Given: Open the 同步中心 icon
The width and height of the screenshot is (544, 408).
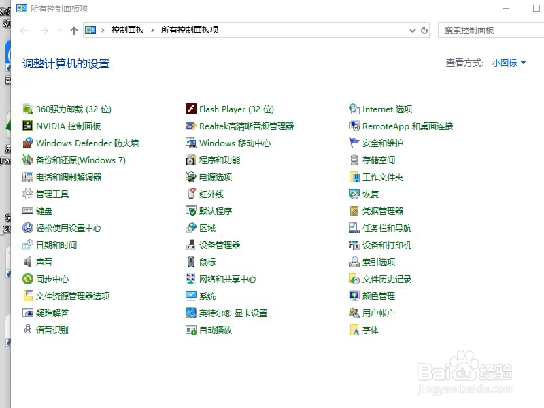Looking at the screenshot, I should 28,279.
